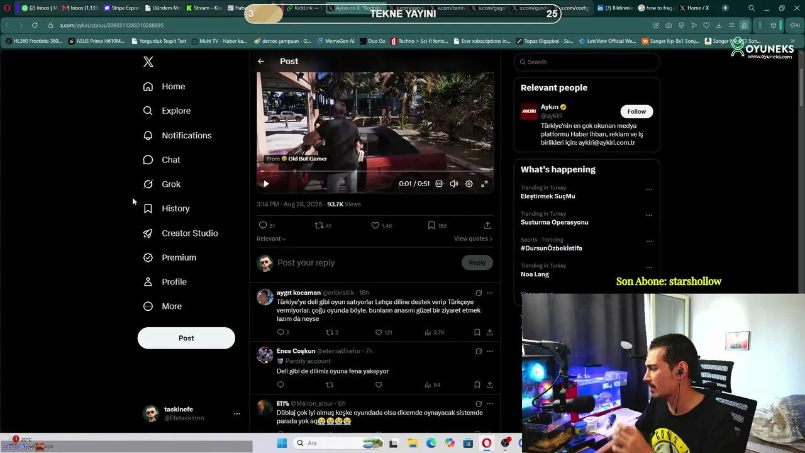Expand the More menu in sidebar
The image size is (805, 453).
[162, 306]
